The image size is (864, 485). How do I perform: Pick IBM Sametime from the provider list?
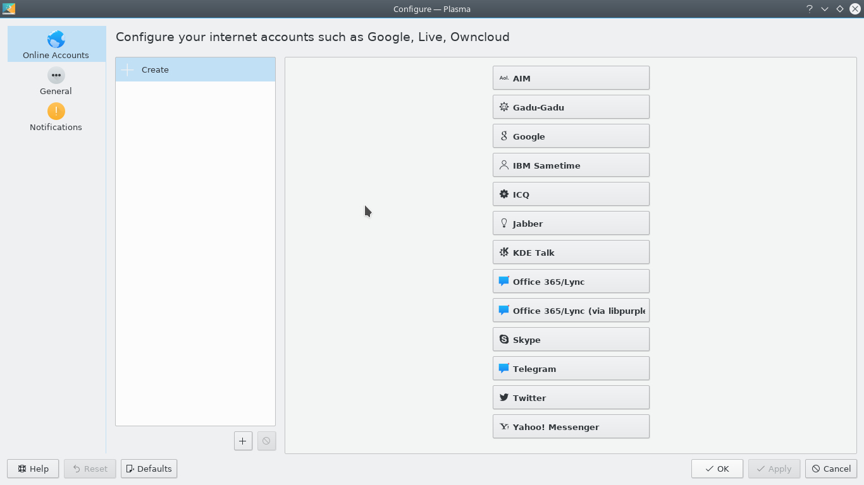coord(571,165)
